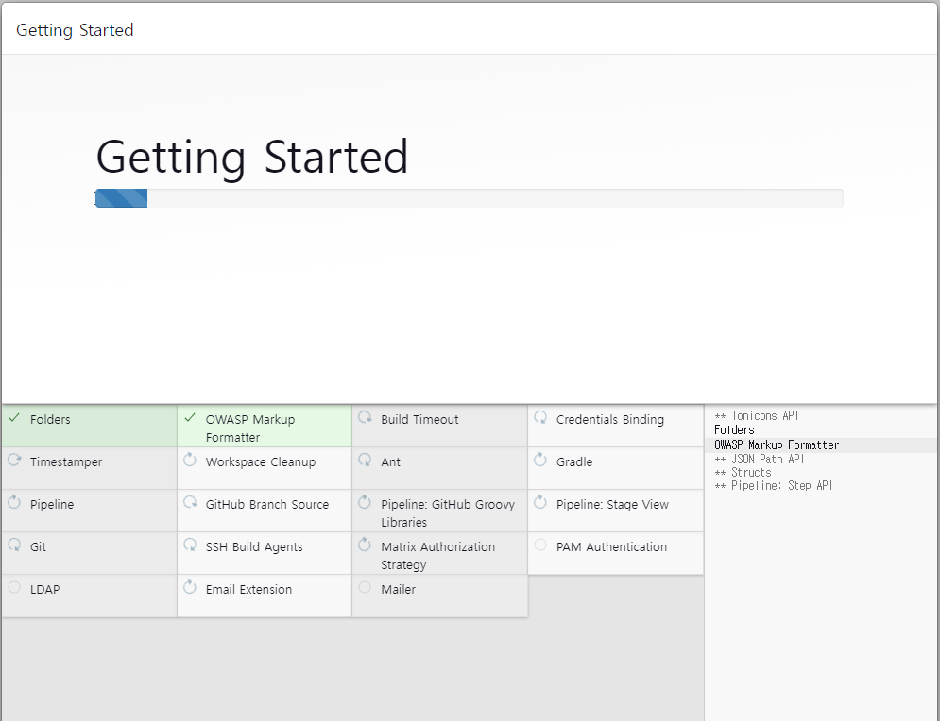
Task: Click the Pipeline plugin label
Action: point(52,505)
